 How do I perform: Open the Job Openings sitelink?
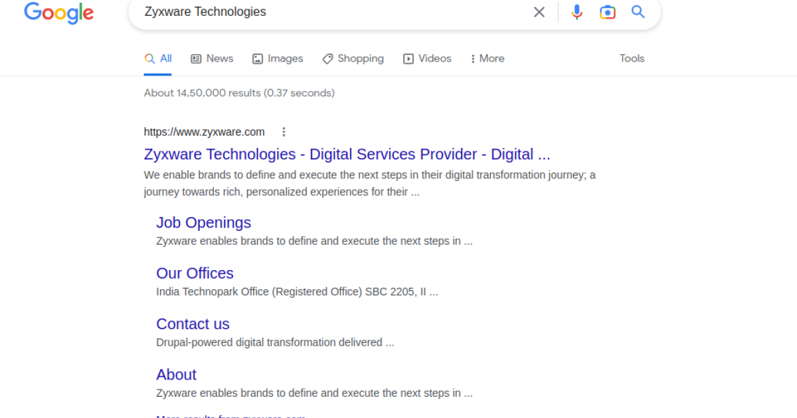(203, 223)
